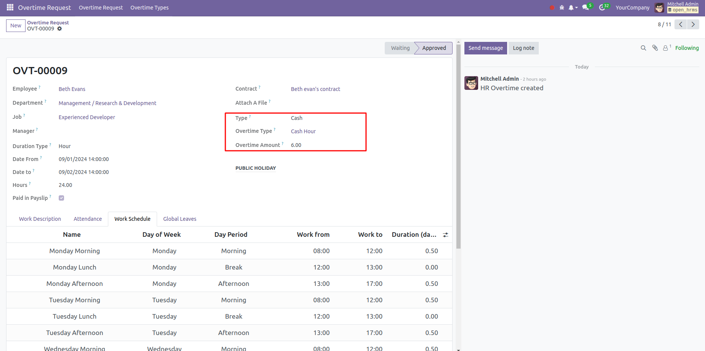
Task: Toggle the Paid in Payslip checkbox
Action: [x=61, y=198]
